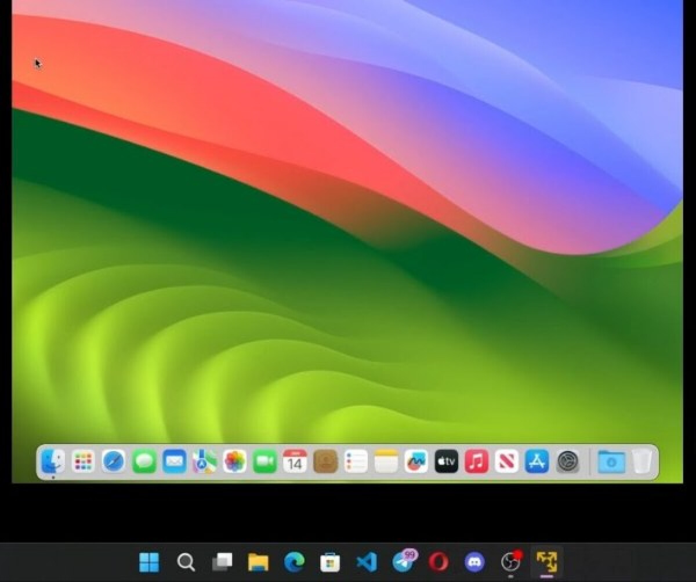The height and width of the screenshot is (582, 696).
Task: Open System Settings from the Dock
Action: click(x=567, y=462)
